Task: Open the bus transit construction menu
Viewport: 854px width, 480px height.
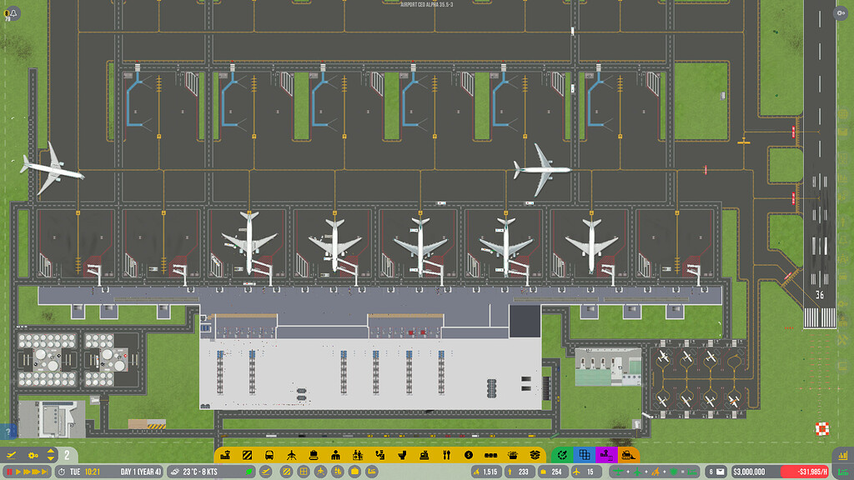Action: point(269,454)
